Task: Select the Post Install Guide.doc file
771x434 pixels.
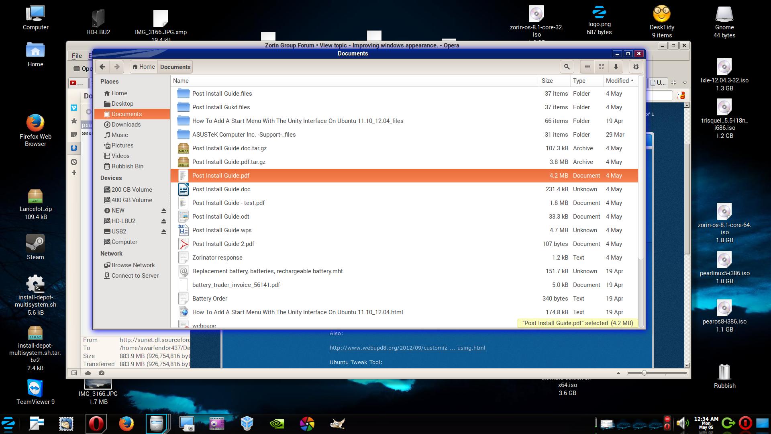Action: (221, 189)
